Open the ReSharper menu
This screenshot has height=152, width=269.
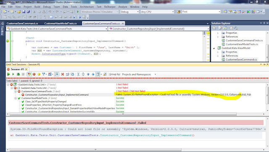click(110, 7)
